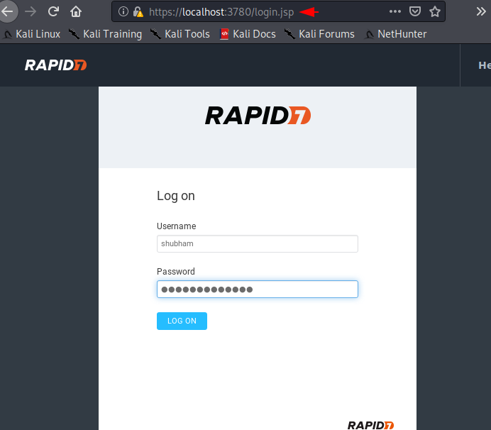Open the Kali Docs bookmark

point(248,34)
